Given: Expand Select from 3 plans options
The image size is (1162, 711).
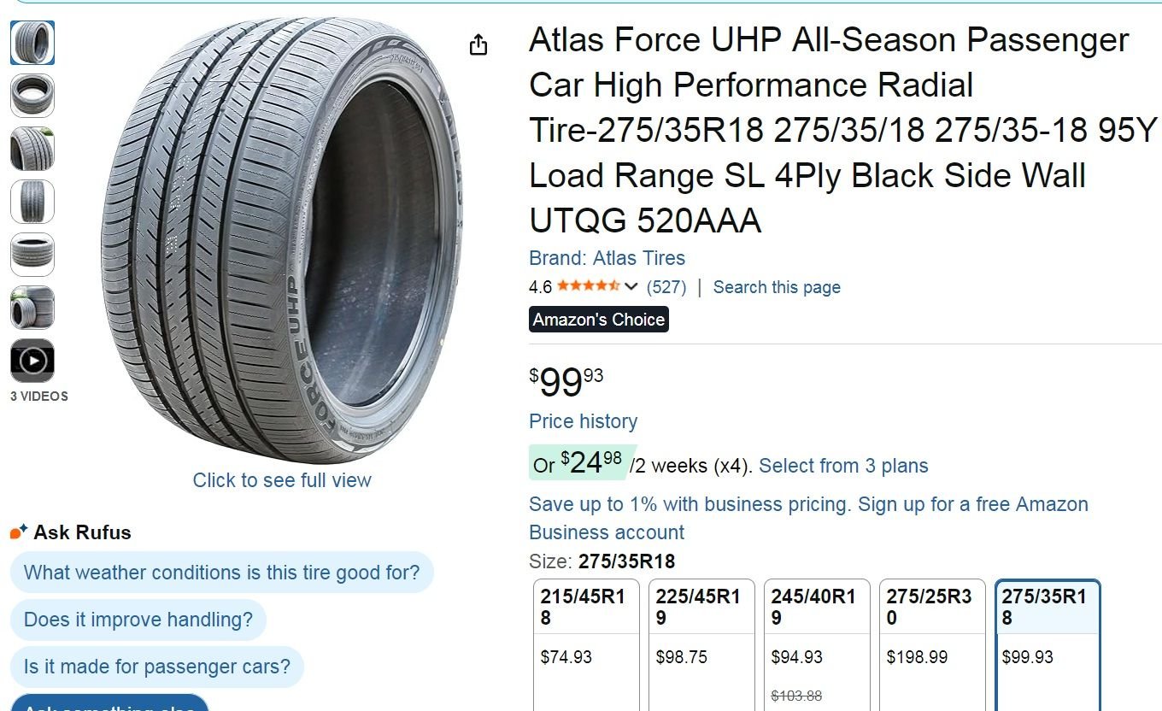Looking at the screenshot, I should click(843, 466).
